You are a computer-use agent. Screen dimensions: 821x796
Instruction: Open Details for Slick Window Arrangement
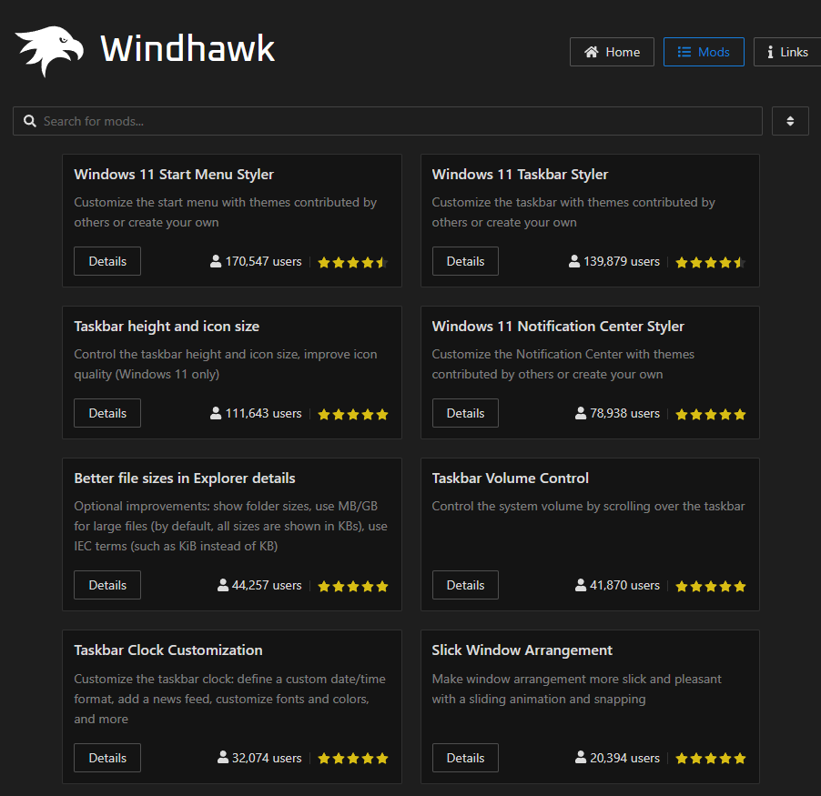click(465, 758)
